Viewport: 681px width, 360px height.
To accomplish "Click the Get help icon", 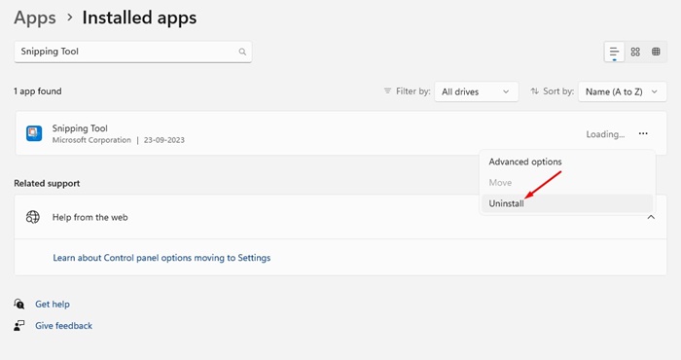I will pos(19,304).
